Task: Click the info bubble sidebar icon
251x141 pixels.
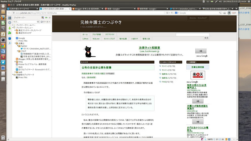Action: pos(9,43)
